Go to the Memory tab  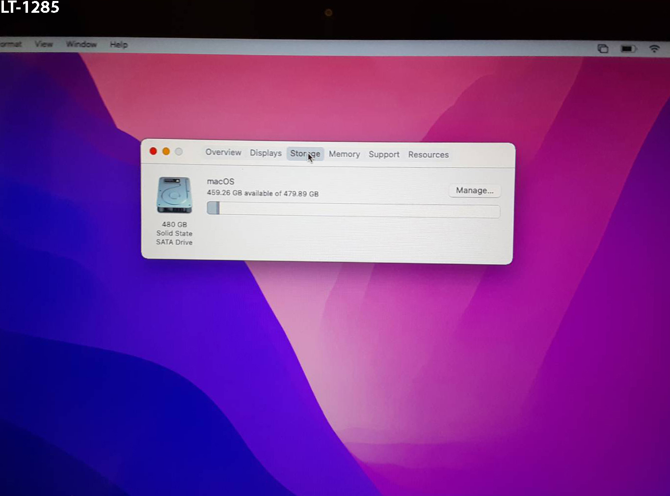pos(344,154)
